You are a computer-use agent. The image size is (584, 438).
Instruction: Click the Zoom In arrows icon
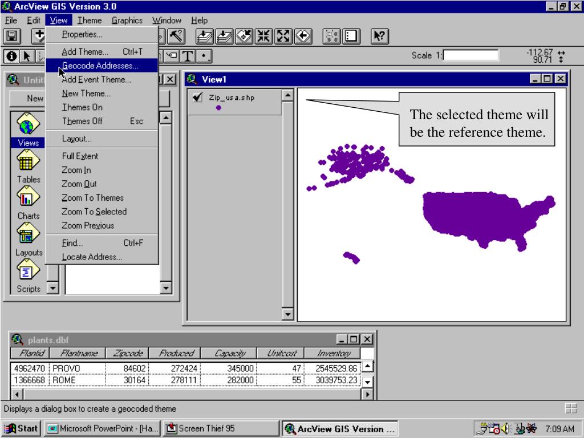click(263, 36)
